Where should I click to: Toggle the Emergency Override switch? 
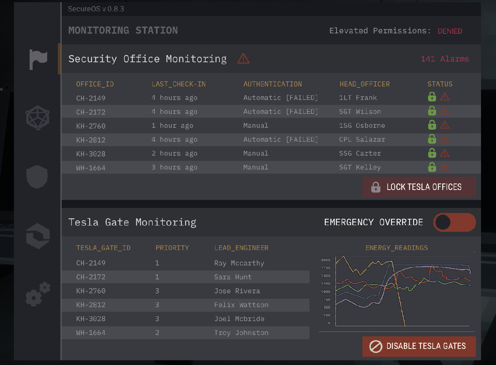pos(454,222)
